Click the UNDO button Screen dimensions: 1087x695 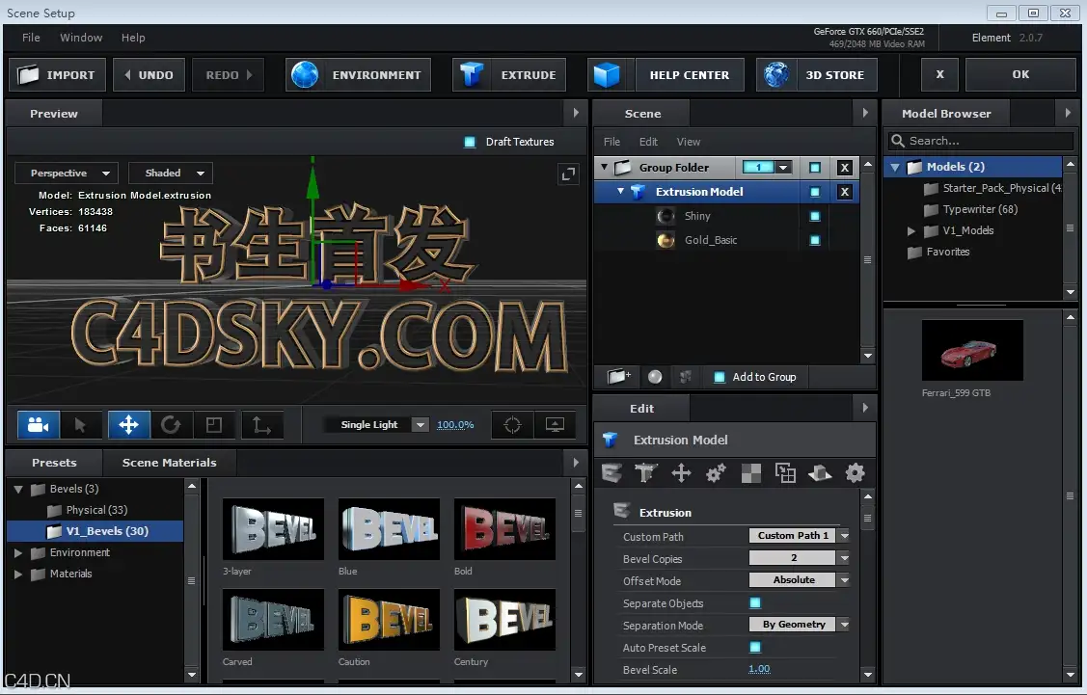click(x=149, y=75)
